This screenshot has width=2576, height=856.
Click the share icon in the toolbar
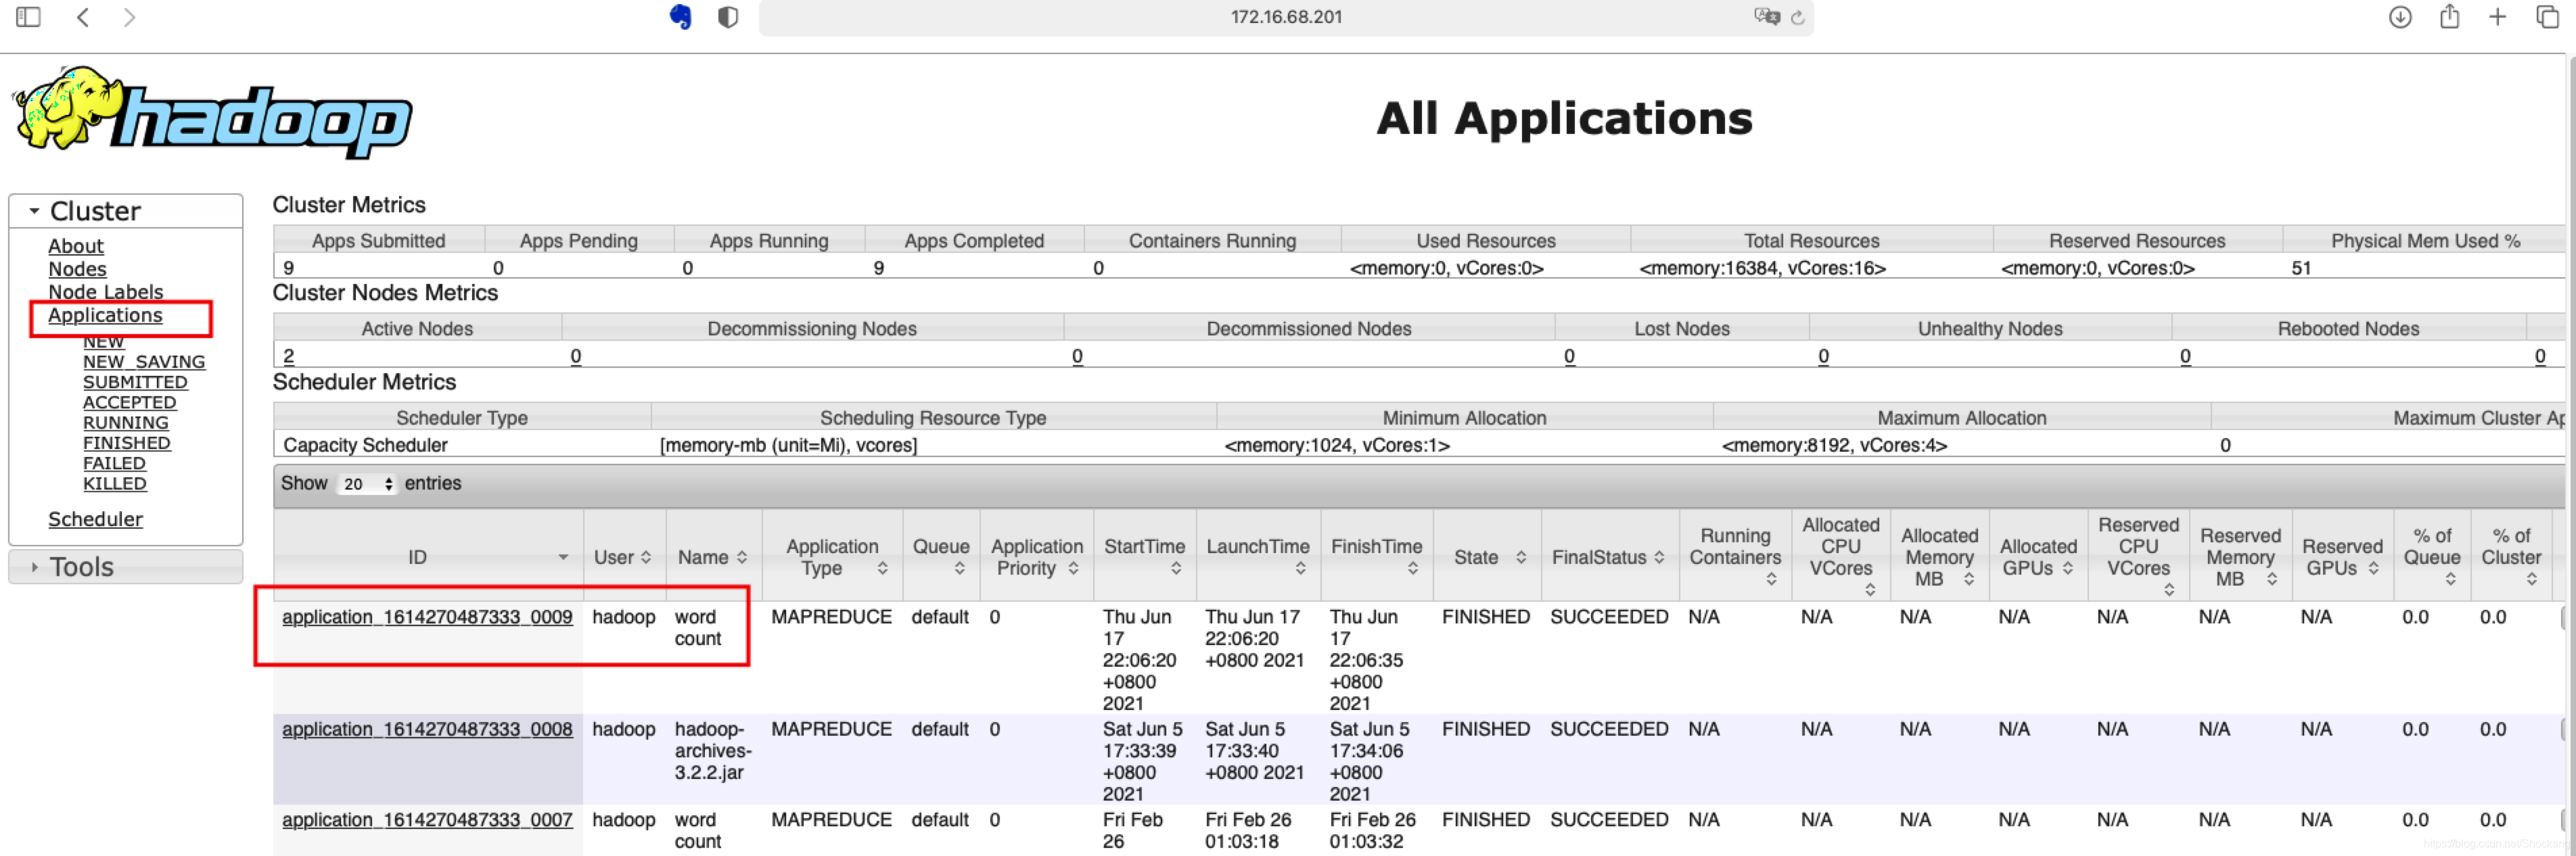2449,17
